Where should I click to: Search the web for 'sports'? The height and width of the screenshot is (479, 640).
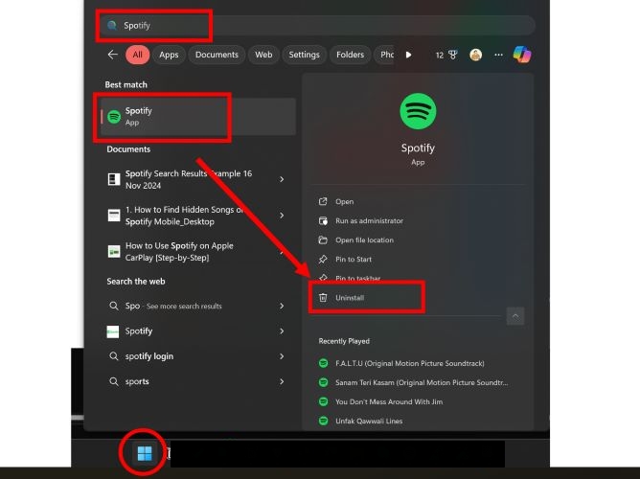137,382
